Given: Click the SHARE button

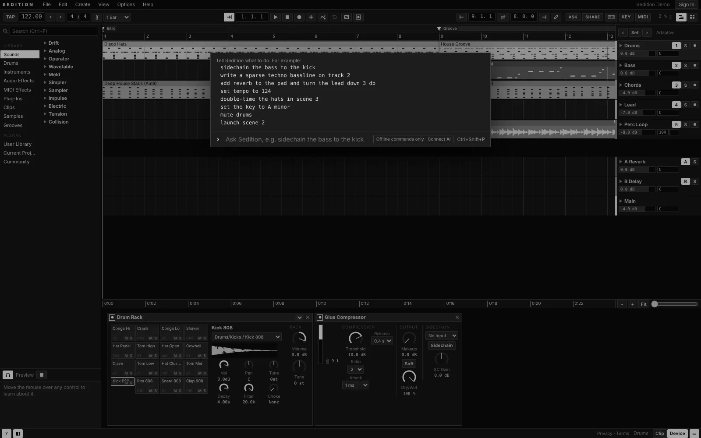Looking at the screenshot, I should click(x=592, y=17).
